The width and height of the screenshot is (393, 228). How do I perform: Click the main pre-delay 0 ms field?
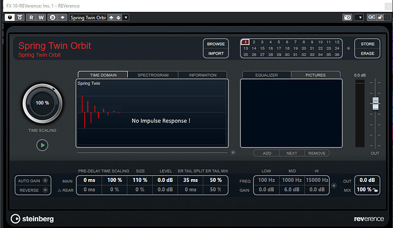pyautogui.click(x=89, y=180)
